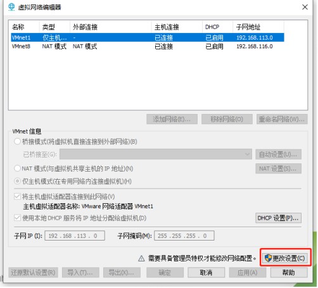This screenshot has height=288, width=318.
Task: Click the 子网掩码 input field
Action: [x=184, y=235]
